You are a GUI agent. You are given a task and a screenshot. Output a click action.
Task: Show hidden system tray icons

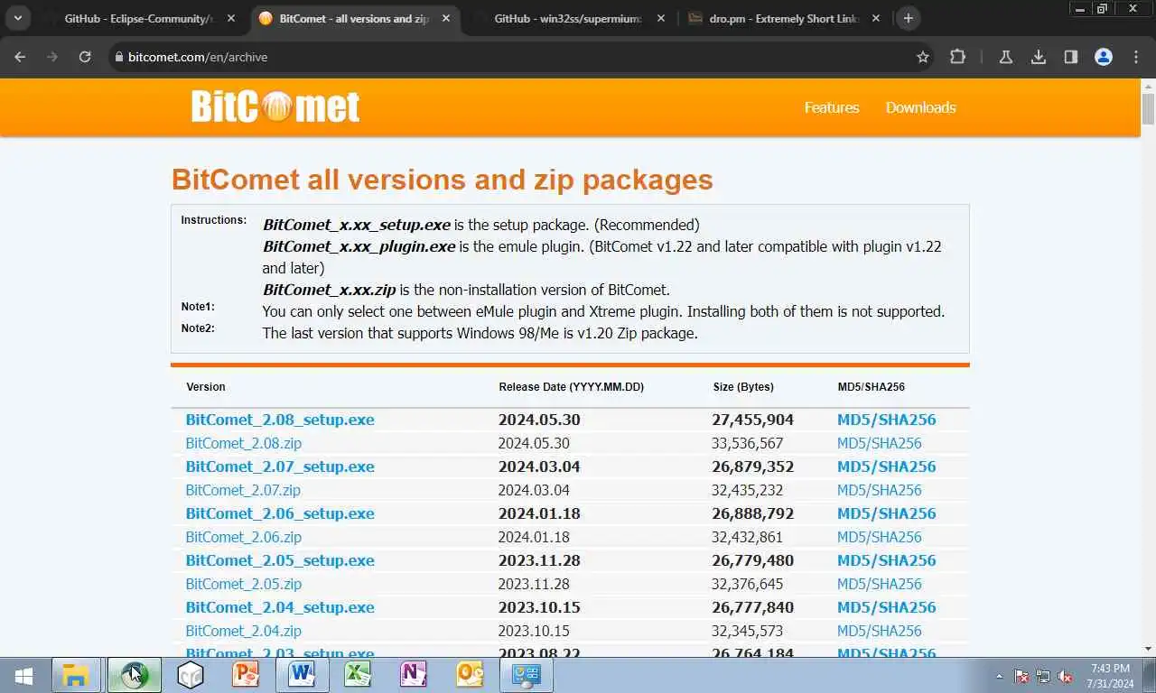click(x=999, y=676)
